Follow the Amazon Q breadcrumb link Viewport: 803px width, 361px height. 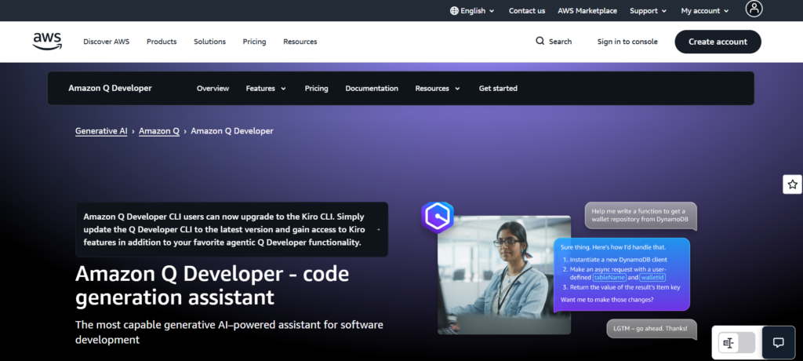158,131
